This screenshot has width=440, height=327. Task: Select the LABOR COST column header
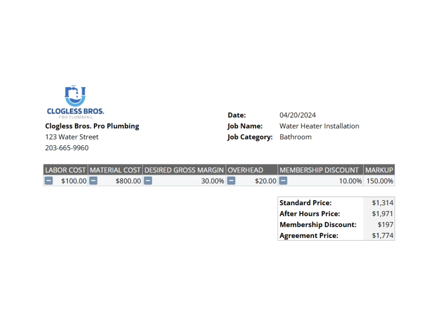click(65, 170)
